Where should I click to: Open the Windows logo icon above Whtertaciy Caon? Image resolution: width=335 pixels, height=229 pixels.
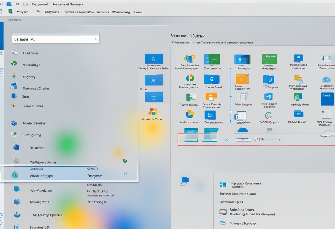click(x=153, y=111)
